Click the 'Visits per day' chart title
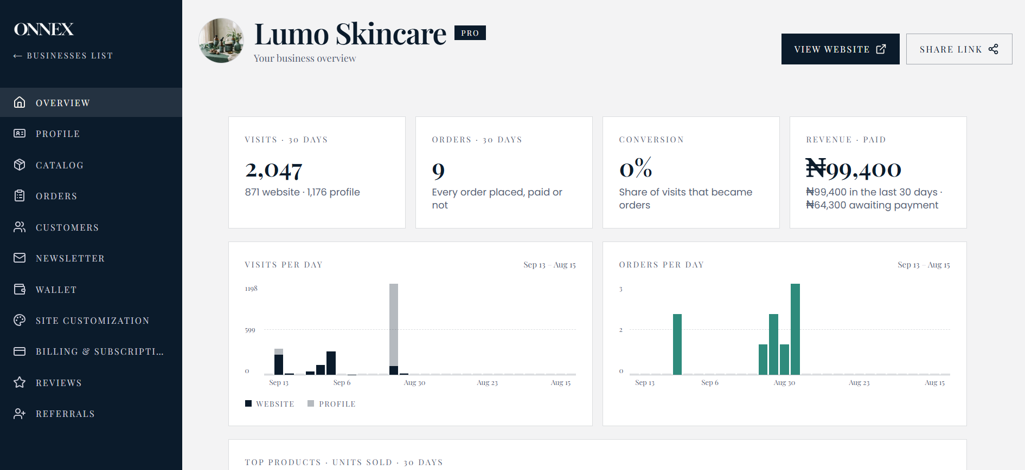This screenshot has height=470, width=1025. click(x=284, y=265)
